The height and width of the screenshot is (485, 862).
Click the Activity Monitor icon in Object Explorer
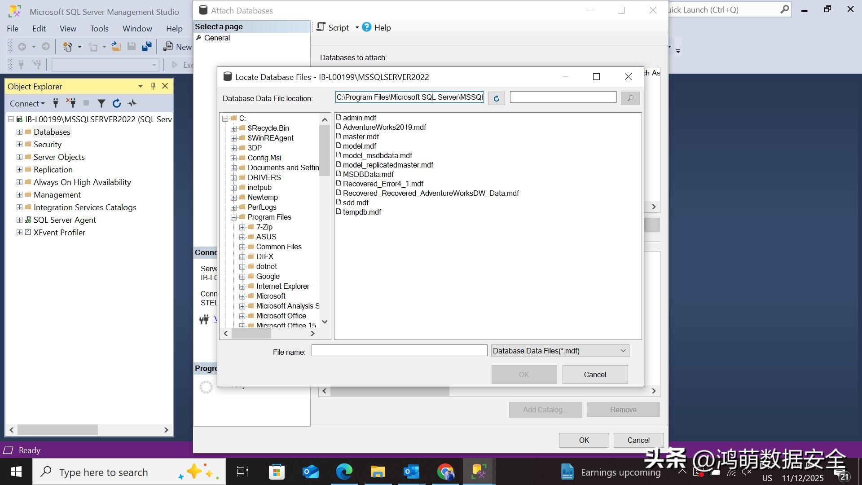132,104
